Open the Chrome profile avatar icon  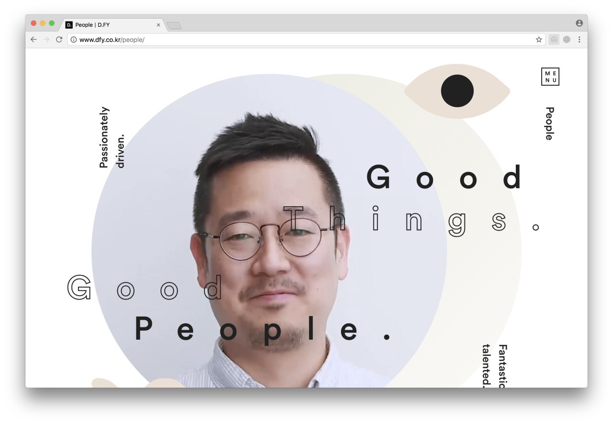(x=579, y=23)
